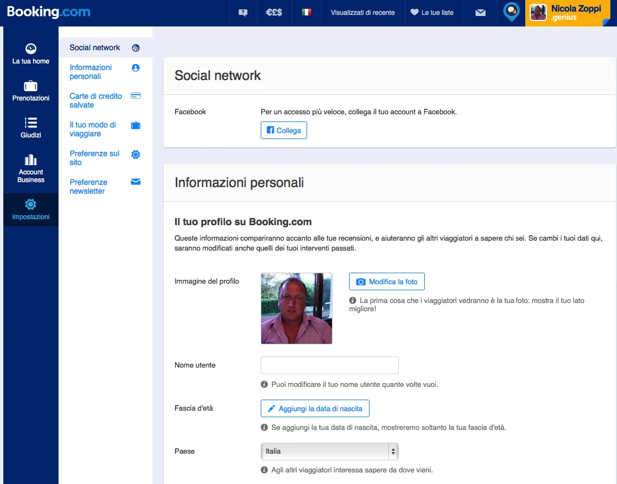Change language via the Italian flag icon
Screen dimensions: 617x484
(306, 13)
